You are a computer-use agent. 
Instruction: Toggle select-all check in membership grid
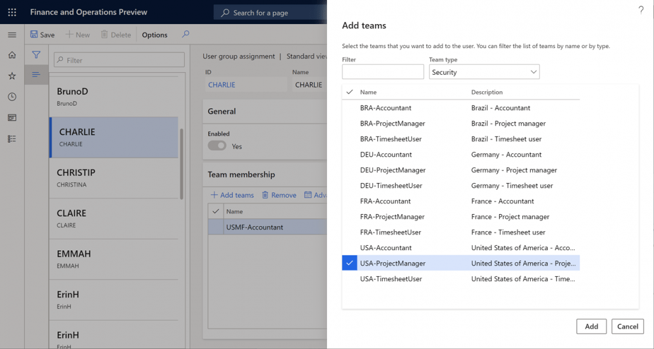[216, 212]
